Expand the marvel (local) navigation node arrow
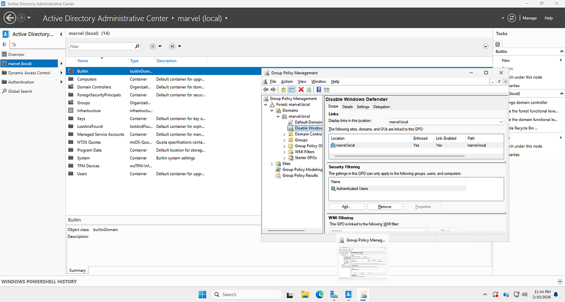 61,64
